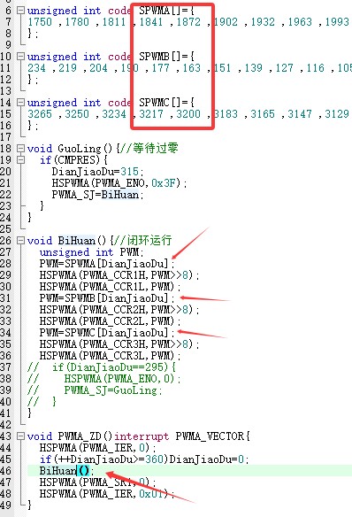Click the value 1750 in the SPWMA array
Screen dimensions: 352x517
point(40,22)
